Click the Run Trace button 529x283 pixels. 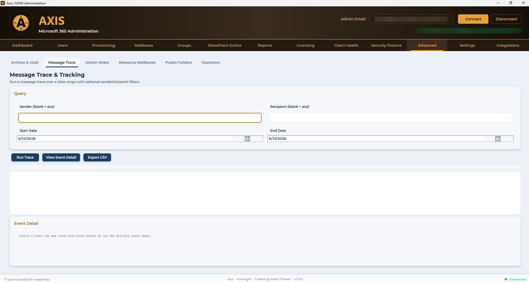(25, 157)
